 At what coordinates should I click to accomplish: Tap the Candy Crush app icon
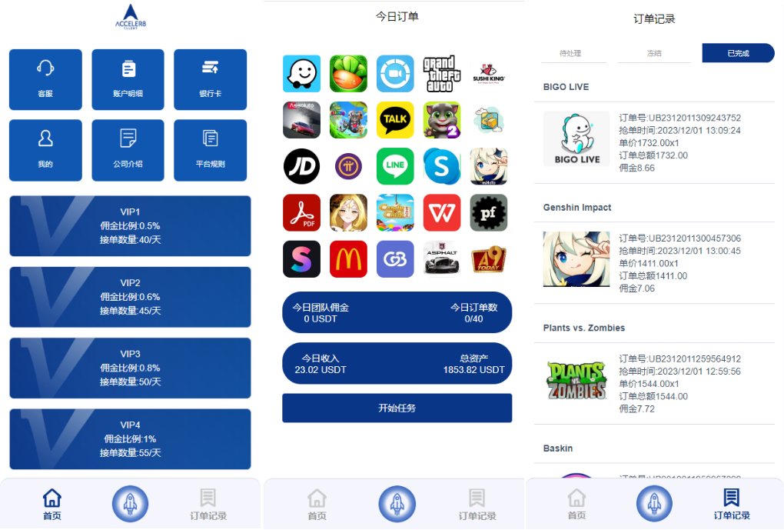(395, 213)
